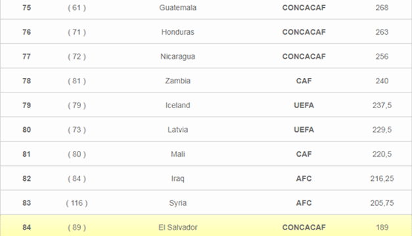Image resolution: width=412 pixels, height=236 pixels.
Task: Click the UEFA label beside Iceland
Action: 304,105
